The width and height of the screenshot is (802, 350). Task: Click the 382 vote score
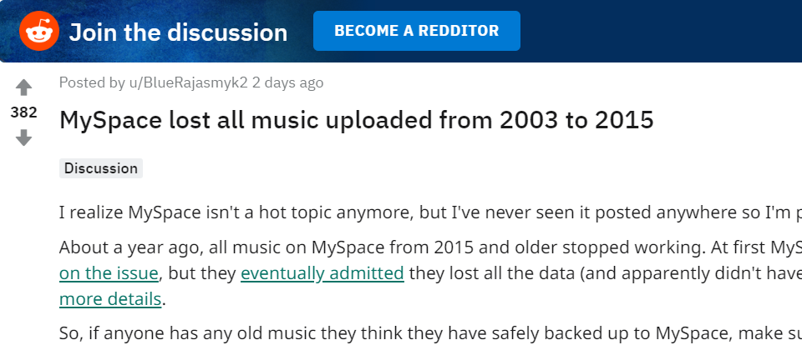pyautogui.click(x=23, y=112)
